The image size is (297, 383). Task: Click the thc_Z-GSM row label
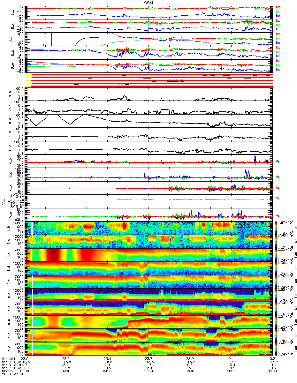tap(11, 369)
